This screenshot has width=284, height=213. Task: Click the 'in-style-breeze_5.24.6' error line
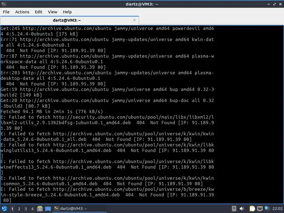coord(107,195)
